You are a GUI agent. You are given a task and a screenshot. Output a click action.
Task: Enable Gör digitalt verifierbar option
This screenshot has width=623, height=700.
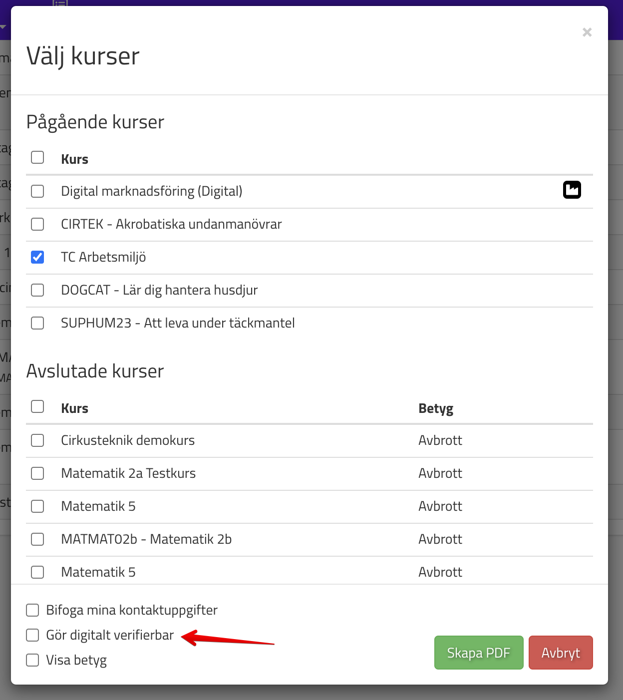click(x=32, y=635)
